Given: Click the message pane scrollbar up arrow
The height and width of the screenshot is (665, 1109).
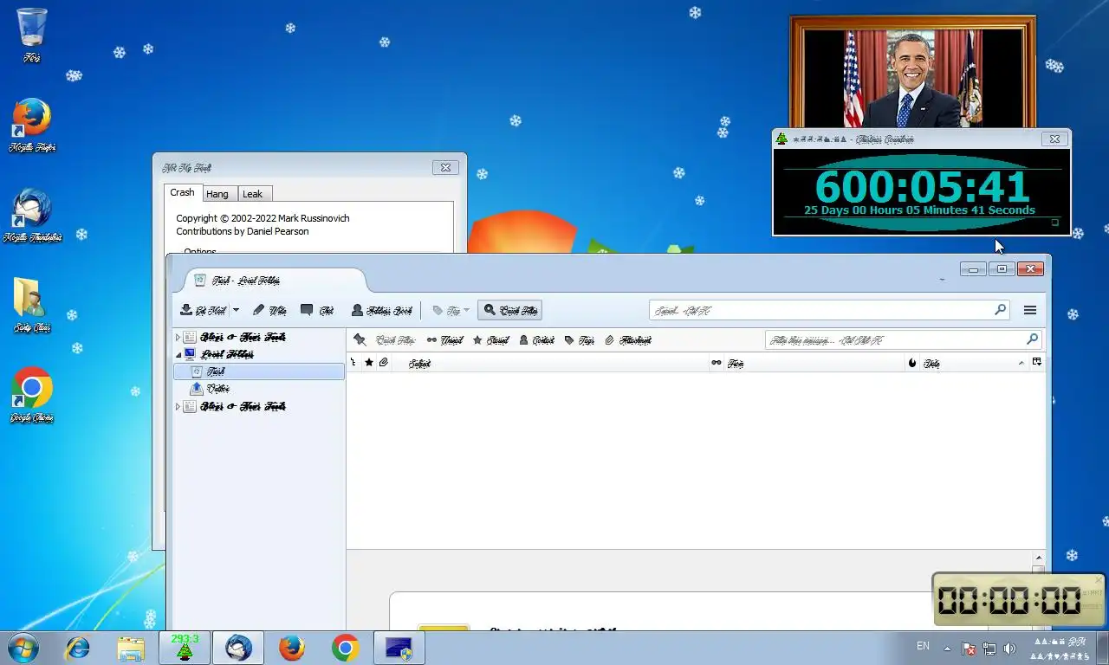Looking at the screenshot, I should (1039, 558).
